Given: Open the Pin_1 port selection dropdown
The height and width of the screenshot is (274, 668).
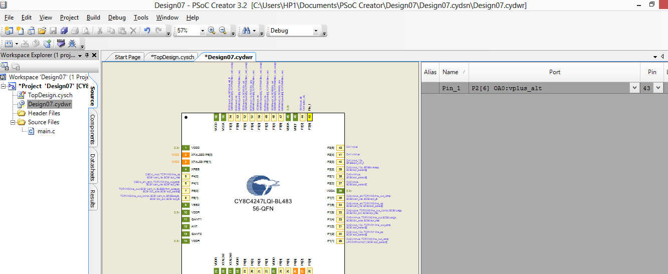Looking at the screenshot, I should pyautogui.click(x=633, y=88).
